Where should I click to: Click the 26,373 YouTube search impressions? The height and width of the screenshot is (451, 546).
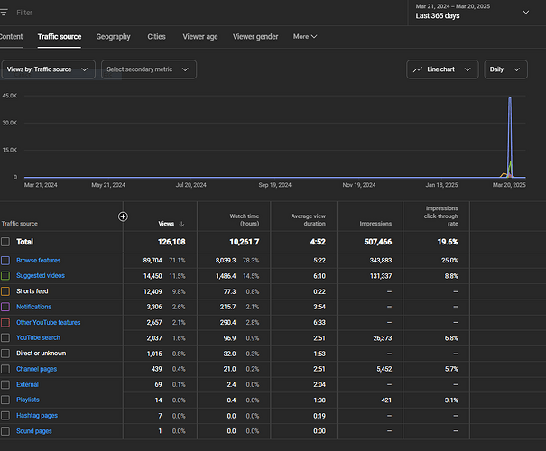point(383,338)
